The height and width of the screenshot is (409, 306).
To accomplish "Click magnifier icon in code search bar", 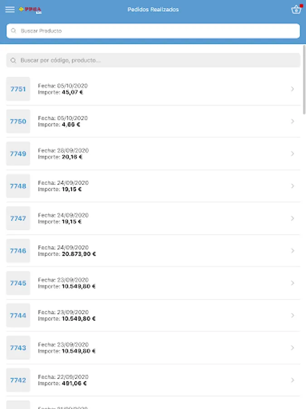I will tap(13, 60).
